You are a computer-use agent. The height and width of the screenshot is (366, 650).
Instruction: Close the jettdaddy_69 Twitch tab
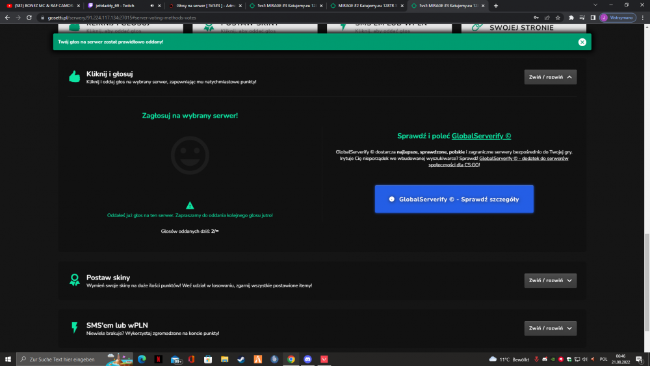(x=159, y=6)
